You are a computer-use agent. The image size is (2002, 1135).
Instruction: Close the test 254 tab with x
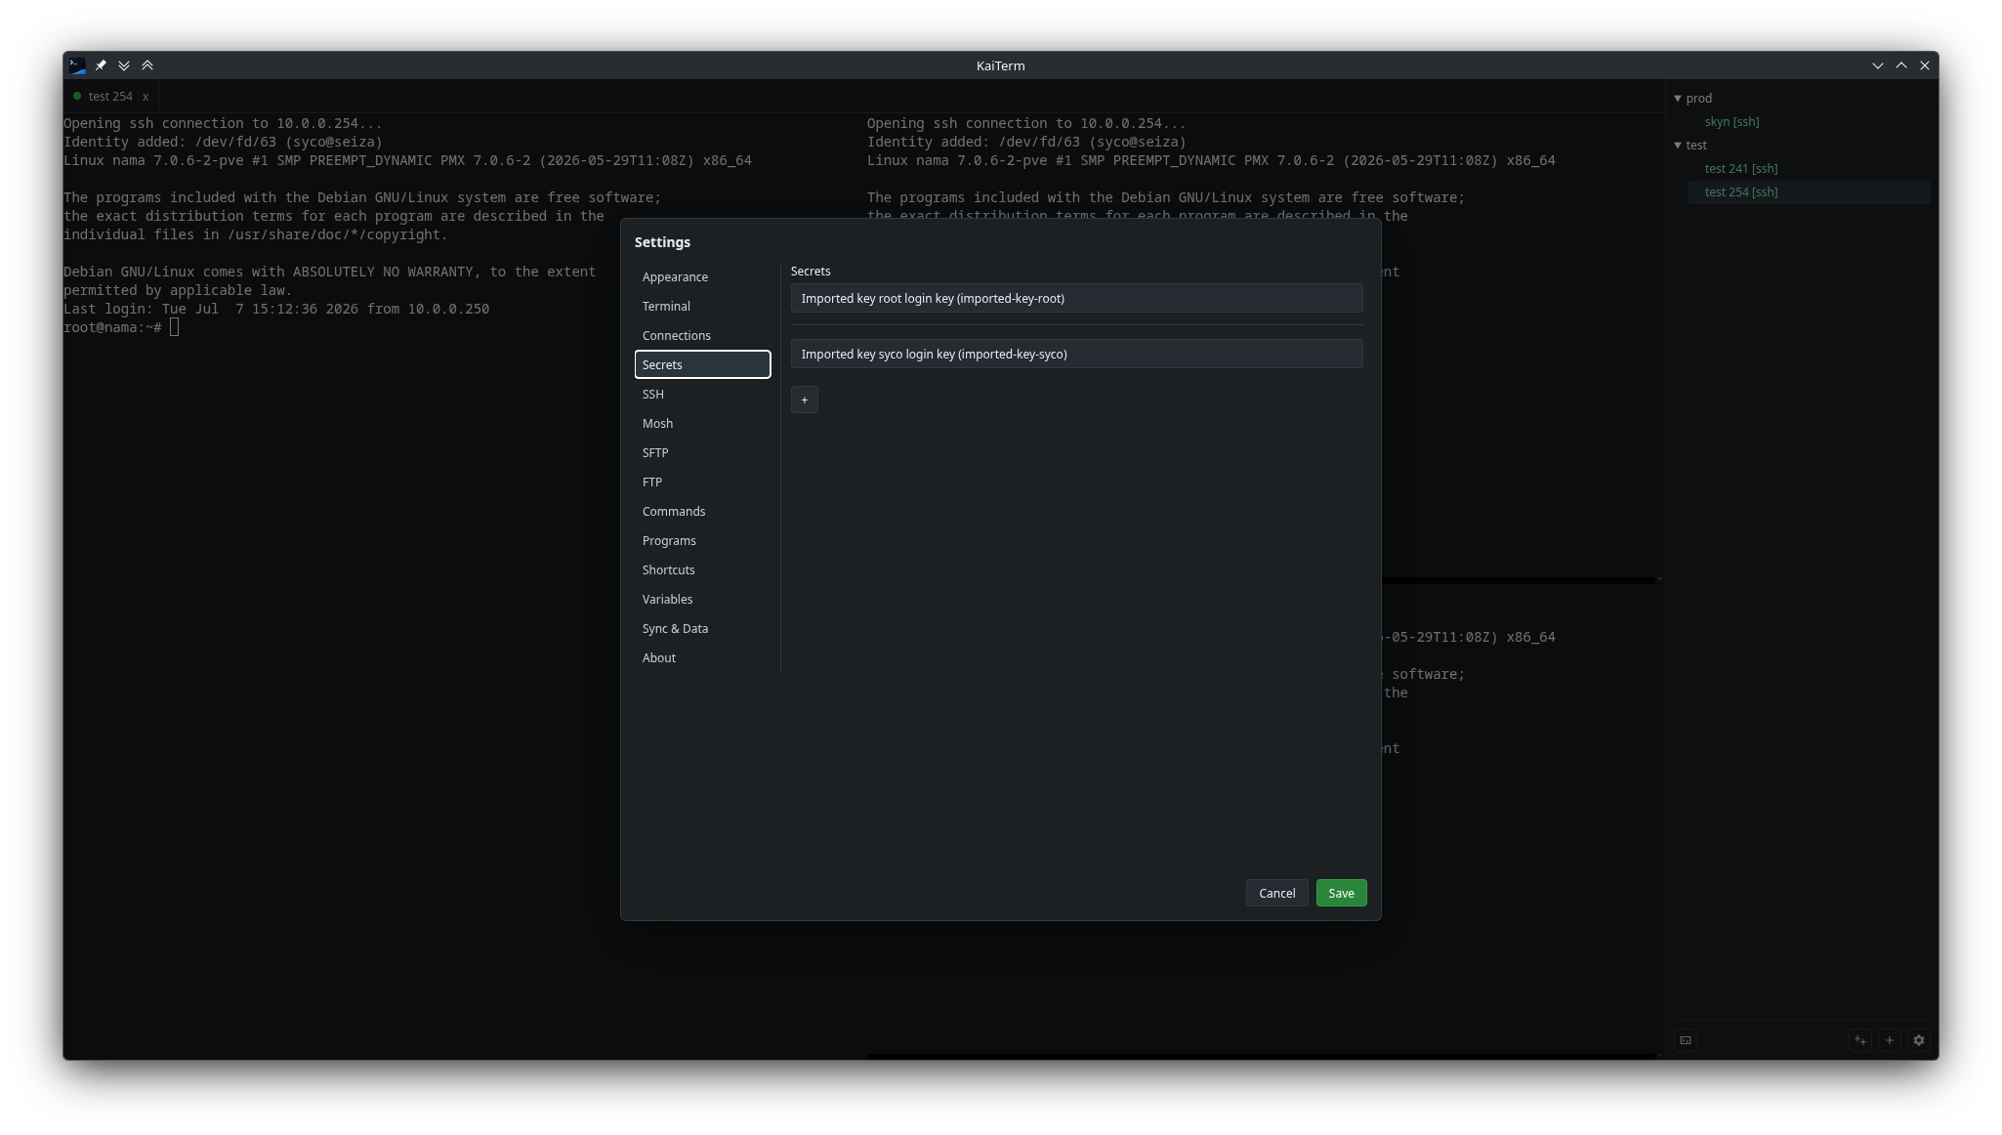point(146,97)
